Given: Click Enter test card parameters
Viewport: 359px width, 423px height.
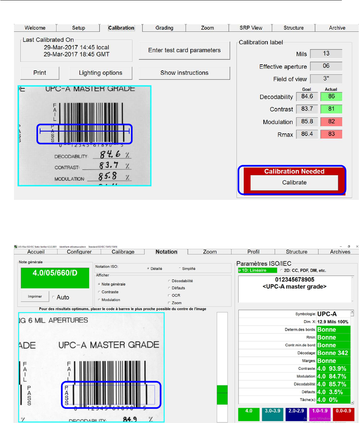Looking at the screenshot, I should pyautogui.click(x=184, y=50).
